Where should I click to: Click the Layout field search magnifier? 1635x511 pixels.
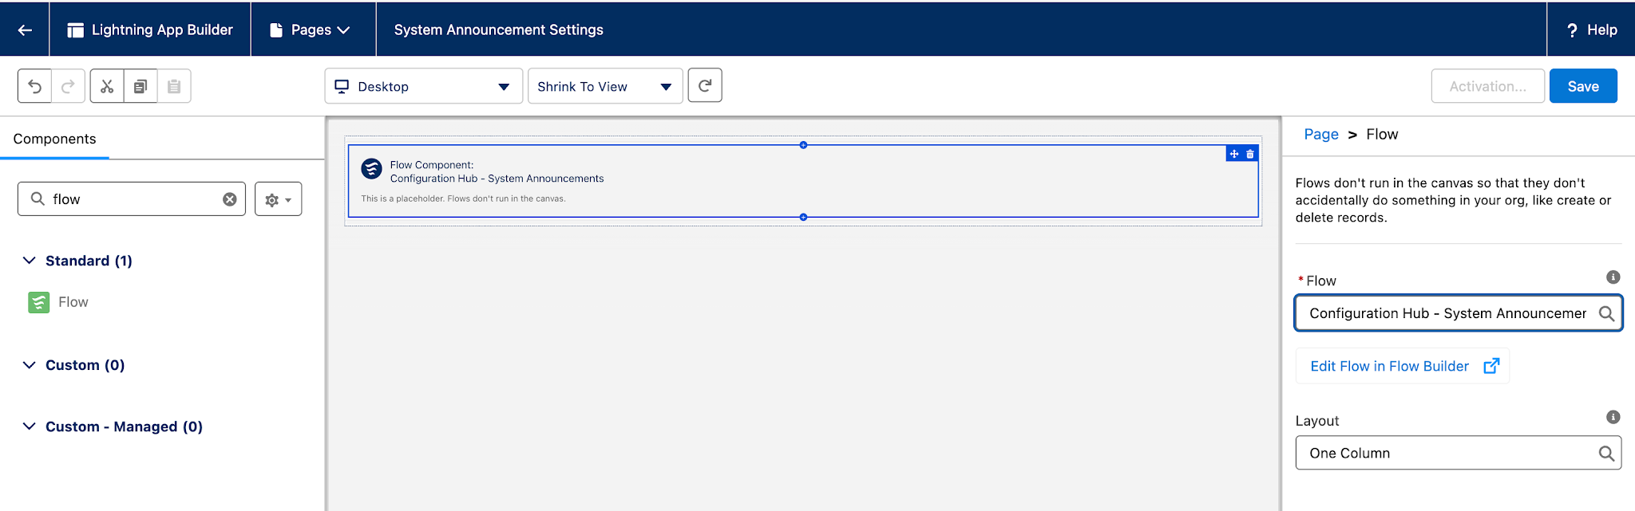1606,454
